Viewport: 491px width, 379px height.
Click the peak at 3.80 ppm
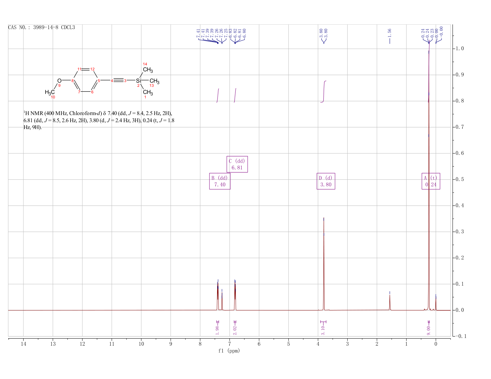[324, 265]
